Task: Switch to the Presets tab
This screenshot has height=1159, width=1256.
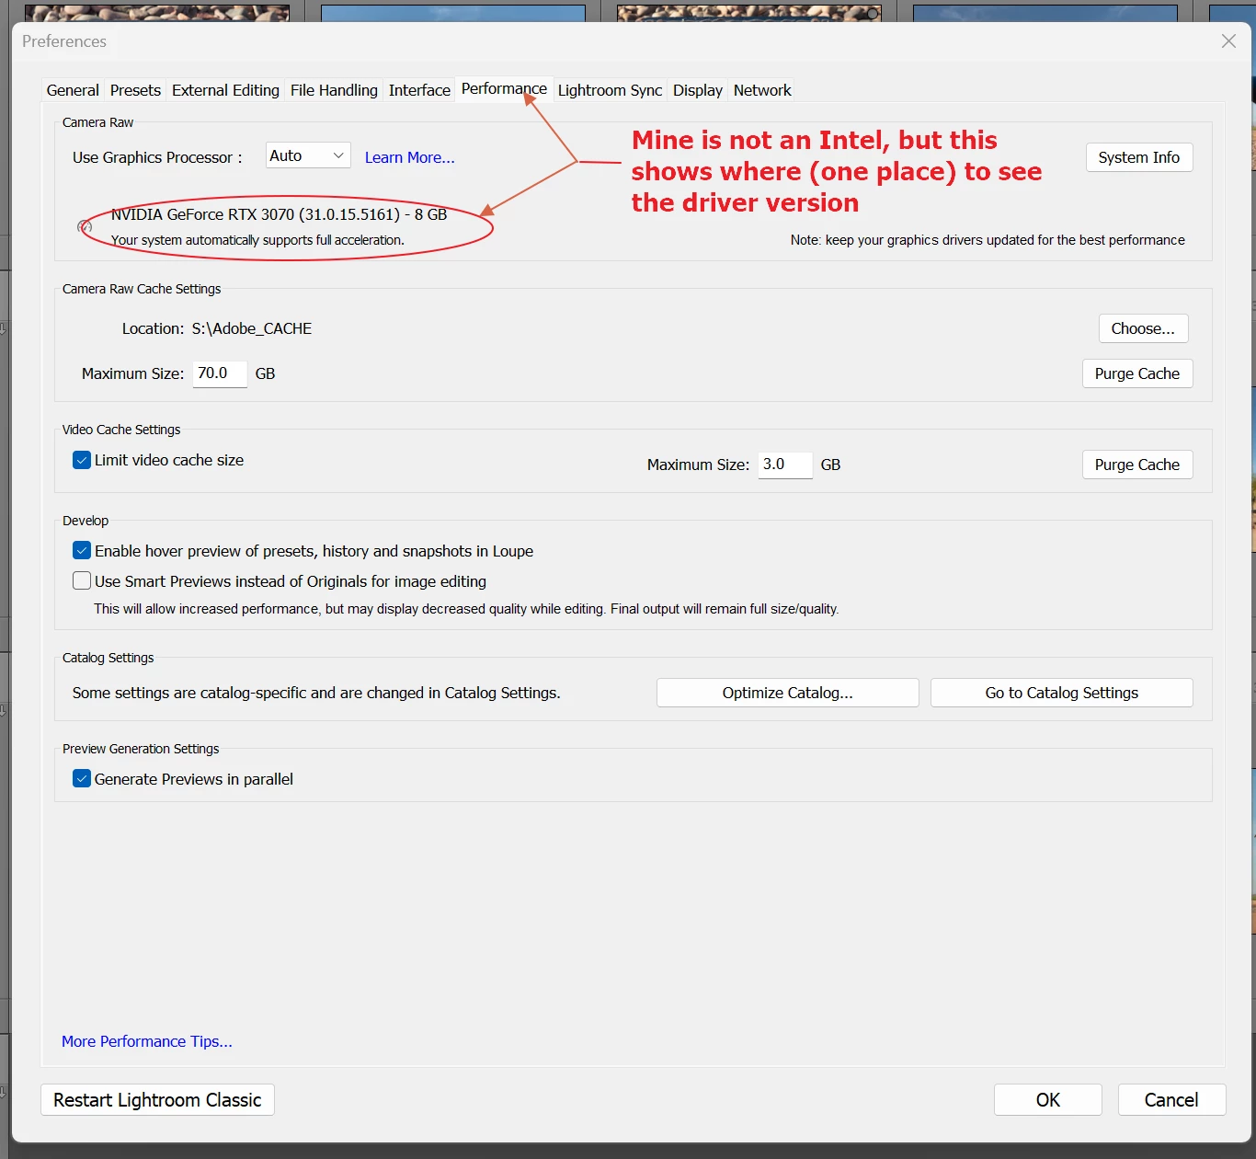Action: (x=135, y=90)
